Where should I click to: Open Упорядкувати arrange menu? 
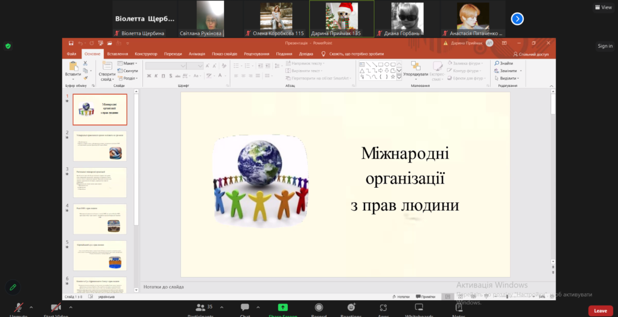(415, 70)
